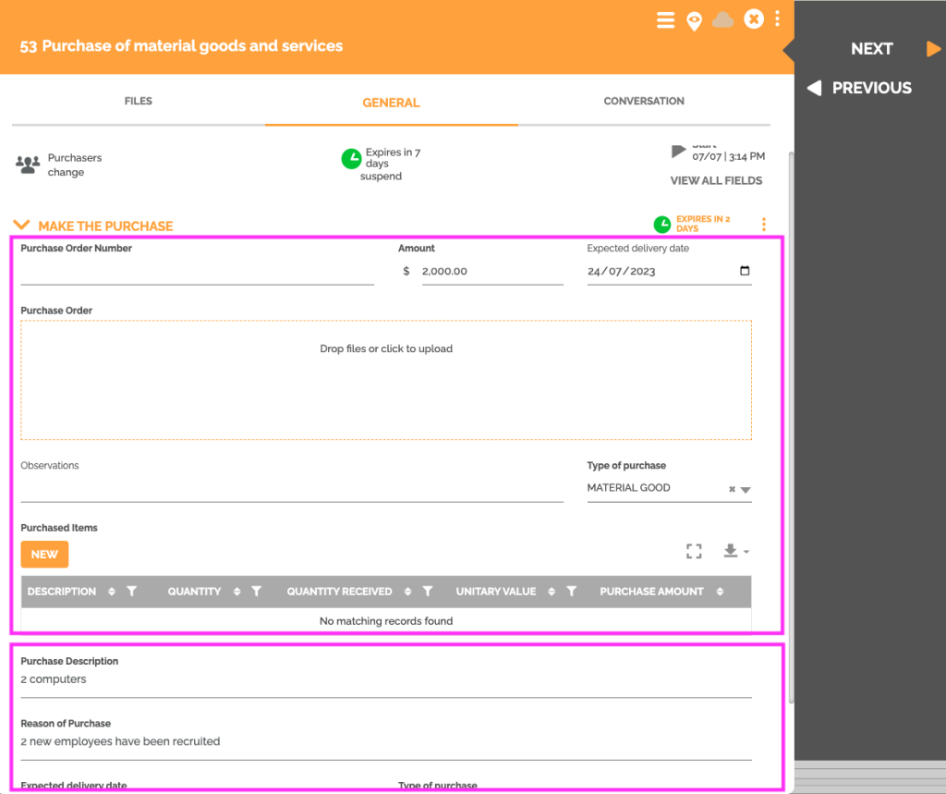Expand the Purchased Items table to fullscreen
The width and height of the screenshot is (946, 794).
point(694,551)
